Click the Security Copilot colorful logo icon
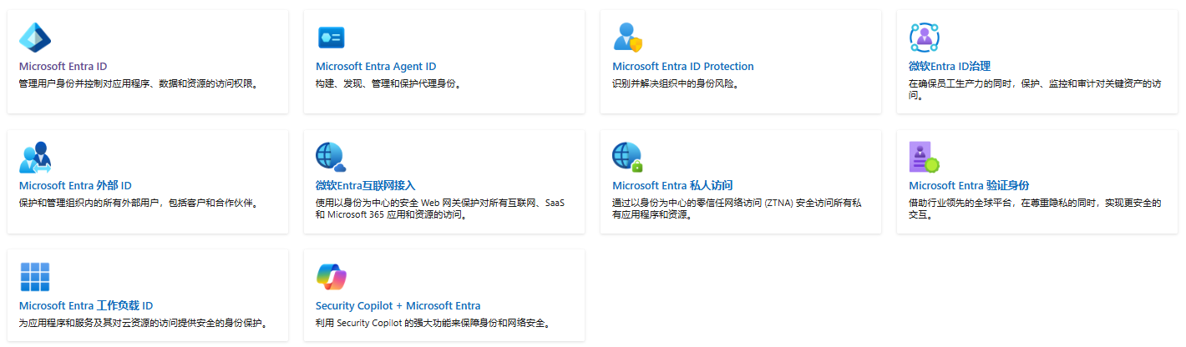 coord(332,277)
